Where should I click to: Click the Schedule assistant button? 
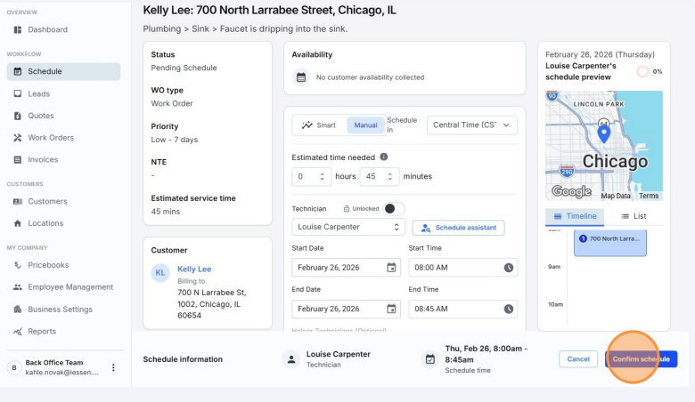458,228
